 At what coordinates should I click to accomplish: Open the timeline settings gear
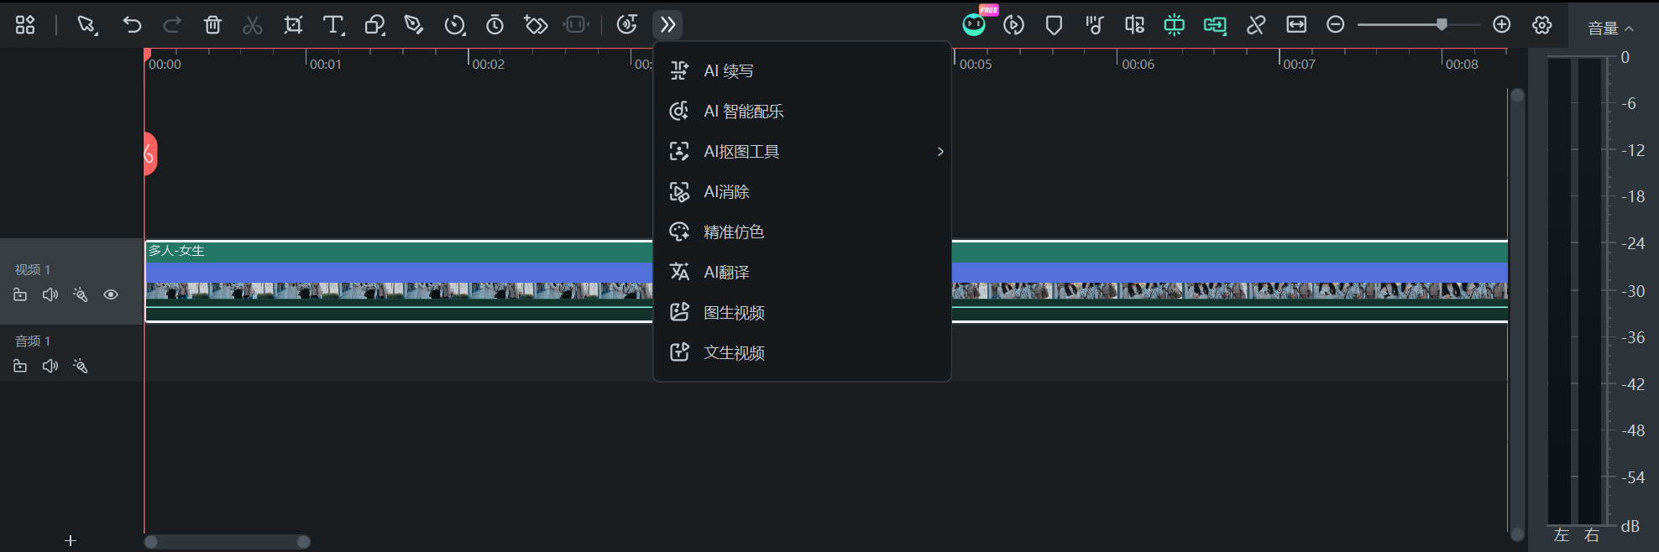point(1542,25)
